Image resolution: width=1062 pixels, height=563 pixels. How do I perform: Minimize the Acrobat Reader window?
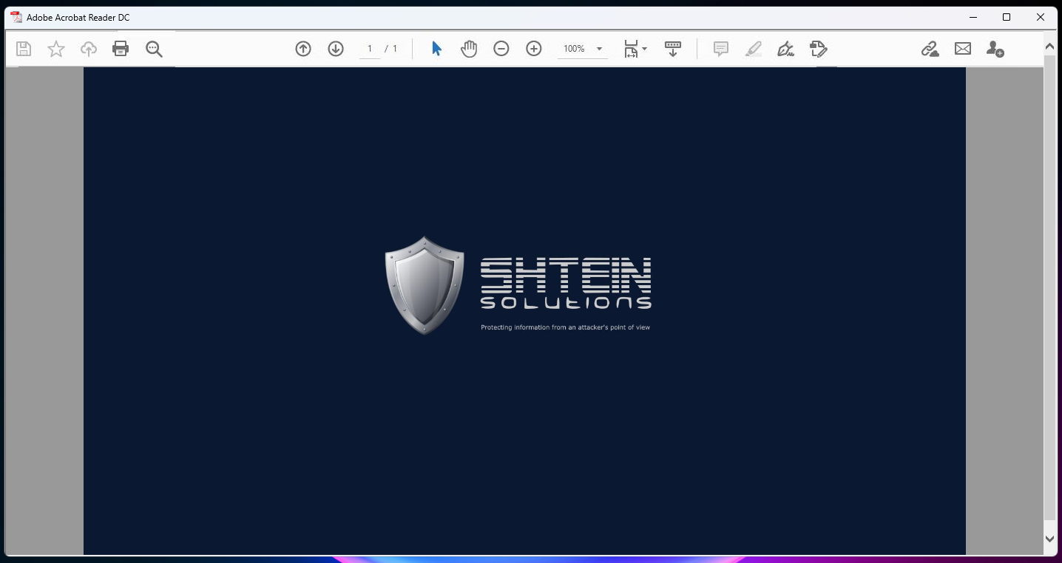coord(973,17)
